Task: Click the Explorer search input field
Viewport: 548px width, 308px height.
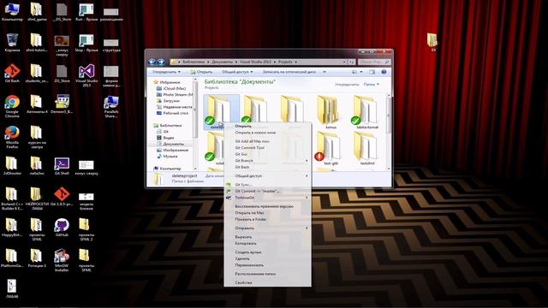Action: [373, 62]
